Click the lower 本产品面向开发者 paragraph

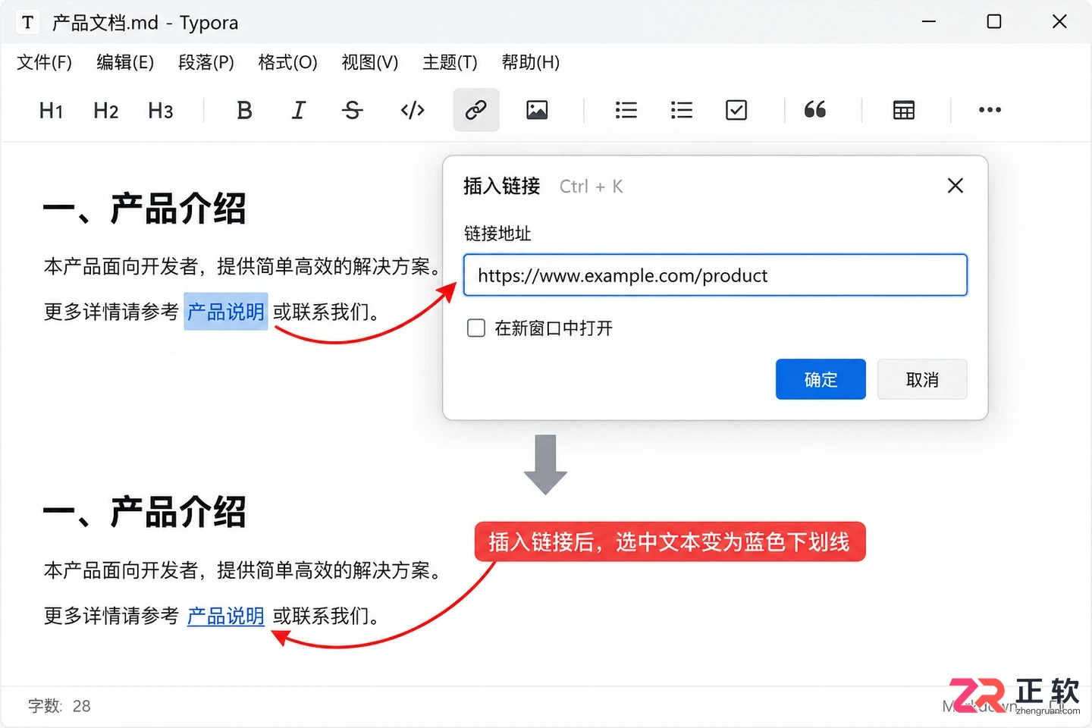click(243, 570)
